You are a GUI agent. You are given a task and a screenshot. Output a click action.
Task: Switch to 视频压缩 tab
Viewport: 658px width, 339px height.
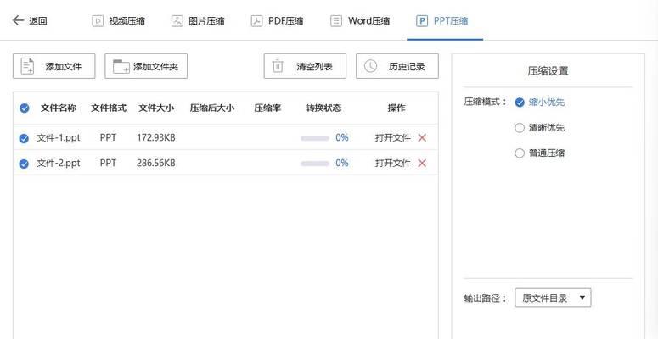(119, 21)
